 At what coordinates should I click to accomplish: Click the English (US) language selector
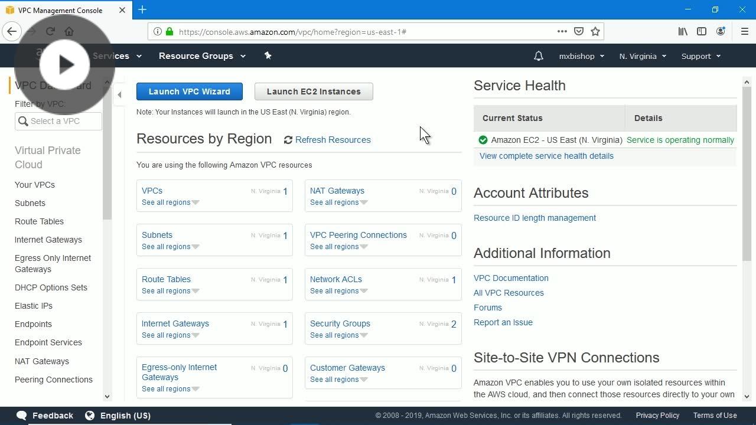point(125,416)
